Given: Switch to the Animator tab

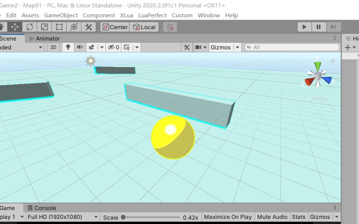Looking at the screenshot, I should [x=46, y=38].
